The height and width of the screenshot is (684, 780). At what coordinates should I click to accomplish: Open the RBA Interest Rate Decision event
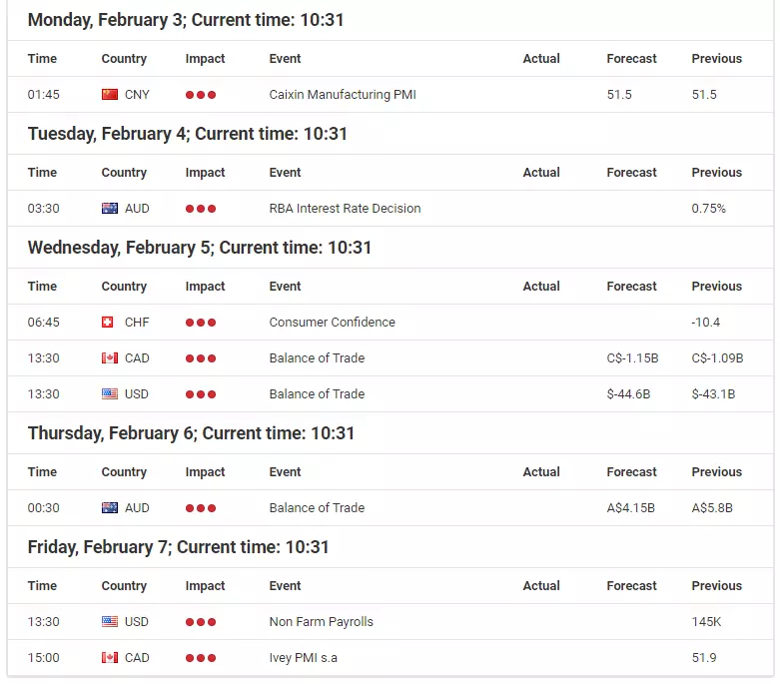[345, 209]
